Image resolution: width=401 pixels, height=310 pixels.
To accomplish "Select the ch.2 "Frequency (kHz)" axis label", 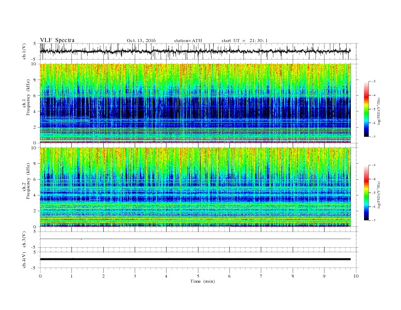I will pos(28,181).
